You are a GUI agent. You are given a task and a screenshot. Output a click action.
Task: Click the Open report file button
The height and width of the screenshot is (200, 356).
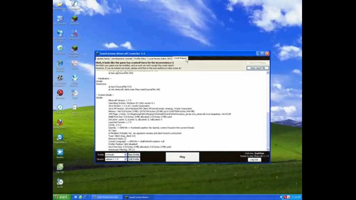(258, 68)
